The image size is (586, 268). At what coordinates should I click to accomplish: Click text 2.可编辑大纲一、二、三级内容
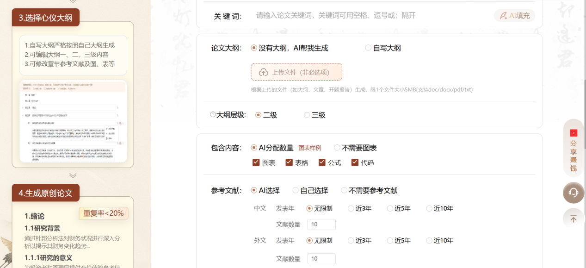click(x=67, y=55)
